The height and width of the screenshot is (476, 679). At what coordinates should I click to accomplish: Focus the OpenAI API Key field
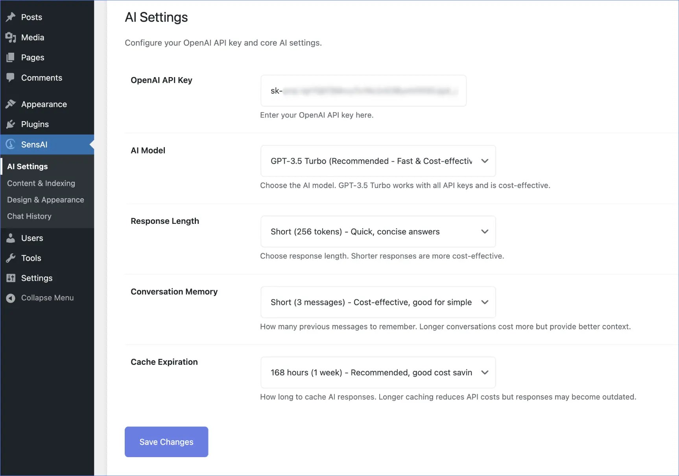pos(363,90)
